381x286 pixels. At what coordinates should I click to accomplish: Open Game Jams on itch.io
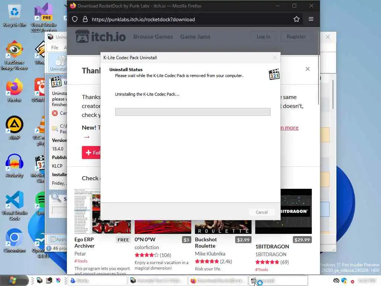coord(195,37)
